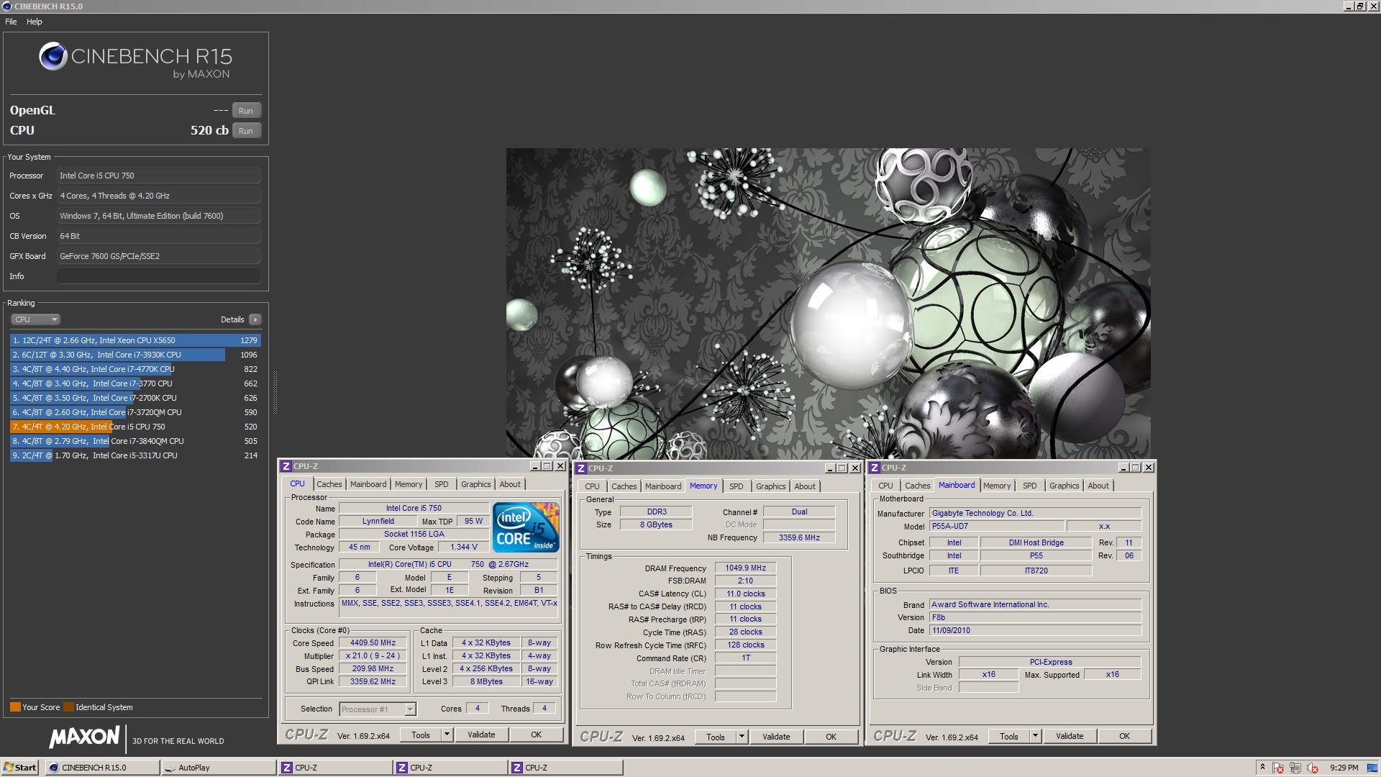Click the MAXON logo
The width and height of the screenshot is (1381, 777).
tap(85, 737)
